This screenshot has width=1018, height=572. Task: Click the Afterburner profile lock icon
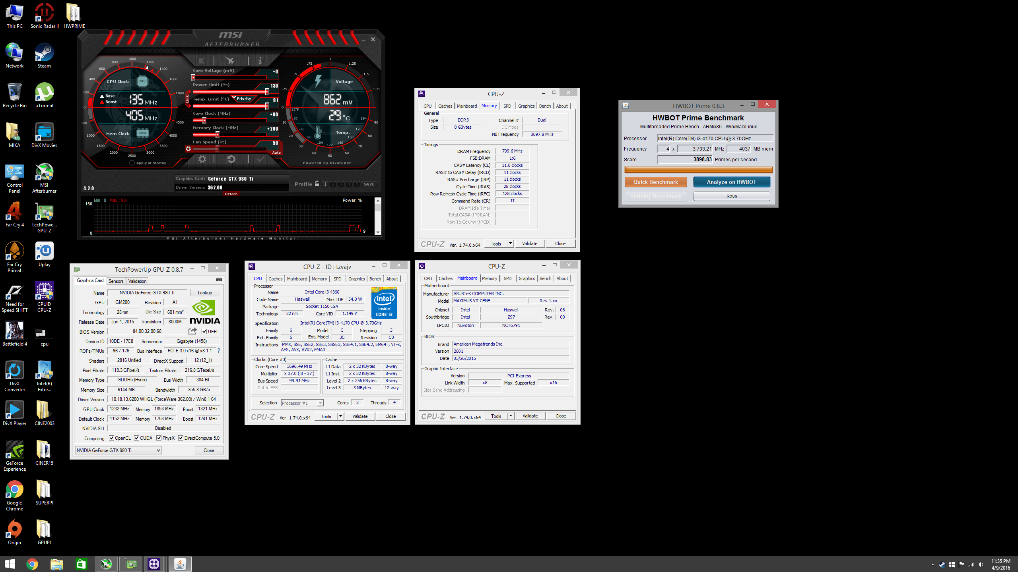click(317, 184)
